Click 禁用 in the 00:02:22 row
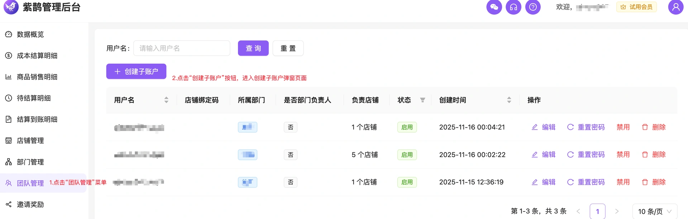Image resolution: width=688 pixels, height=219 pixels. [x=623, y=155]
